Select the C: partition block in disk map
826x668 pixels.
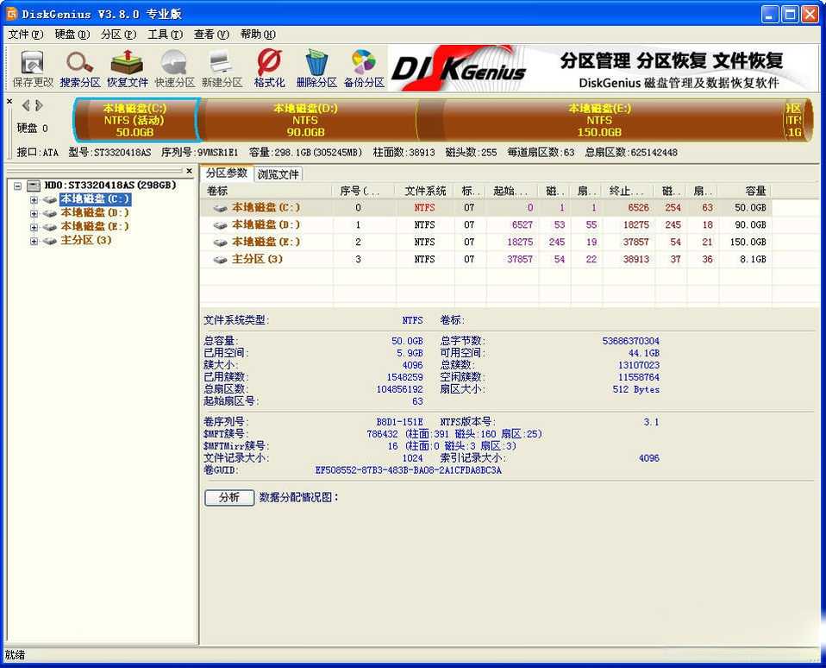[135, 120]
